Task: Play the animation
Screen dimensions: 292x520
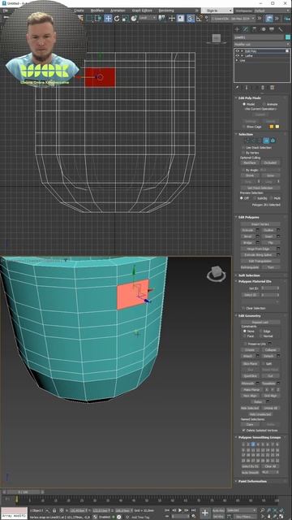Action: coord(180,510)
